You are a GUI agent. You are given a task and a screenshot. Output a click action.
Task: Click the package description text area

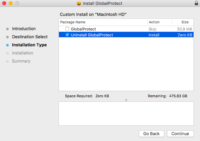pos(126,113)
